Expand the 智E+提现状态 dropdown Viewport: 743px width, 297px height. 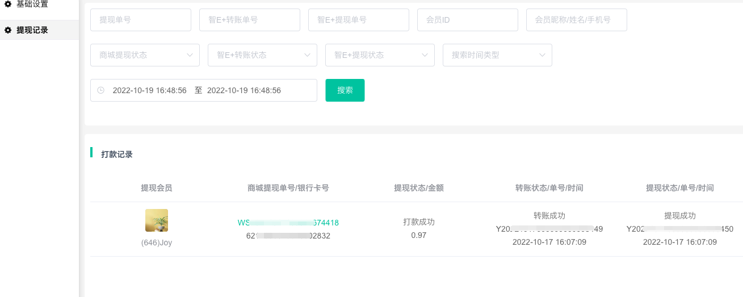380,55
